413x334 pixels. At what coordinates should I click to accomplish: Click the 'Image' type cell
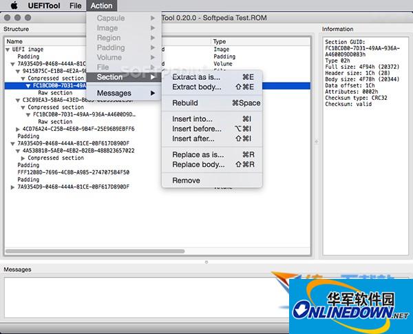point(221,50)
